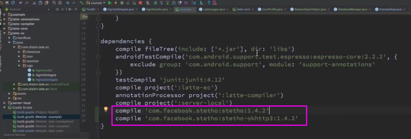
Task: Open the example run configuration dropdown
Action: coord(96,3)
